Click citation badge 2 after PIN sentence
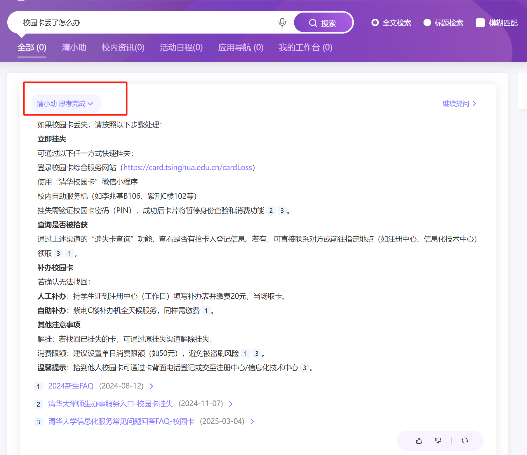Screen dimensions: 527x455 tap(271, 211)
